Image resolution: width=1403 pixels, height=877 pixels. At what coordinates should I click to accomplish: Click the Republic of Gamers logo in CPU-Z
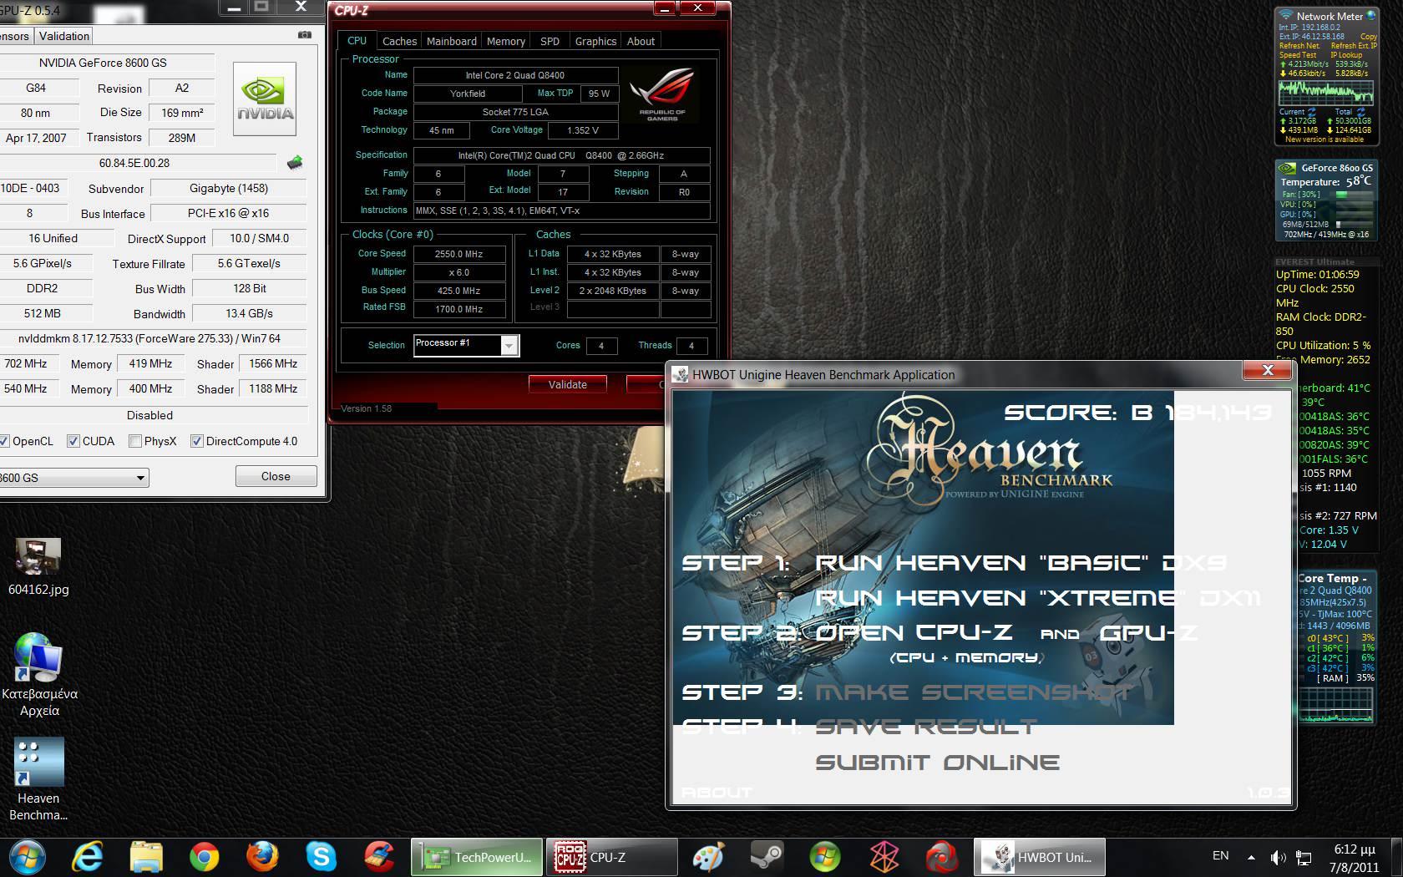(x=662, y=94)
